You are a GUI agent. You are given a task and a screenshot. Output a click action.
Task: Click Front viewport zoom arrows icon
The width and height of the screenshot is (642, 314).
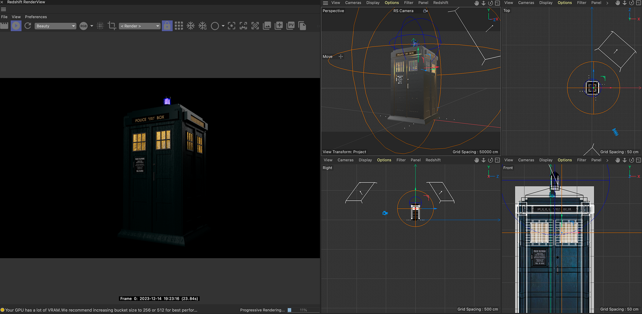point(625,160)
